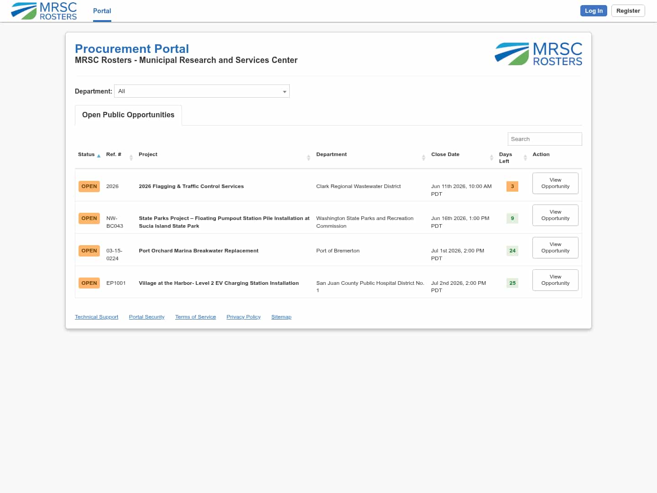This screenshot has width=657, height=493.
Task: Click reference number NW-BC043
Action: (115, 222)
